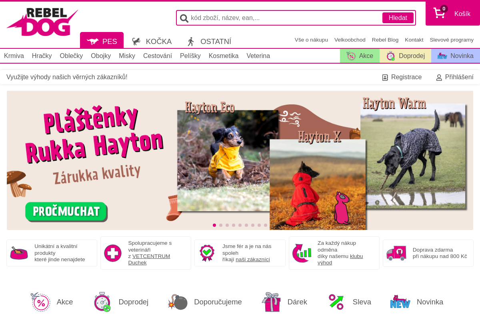Open the Veterina category menu
The image size is (480, 320).
(x=258, y=56)
